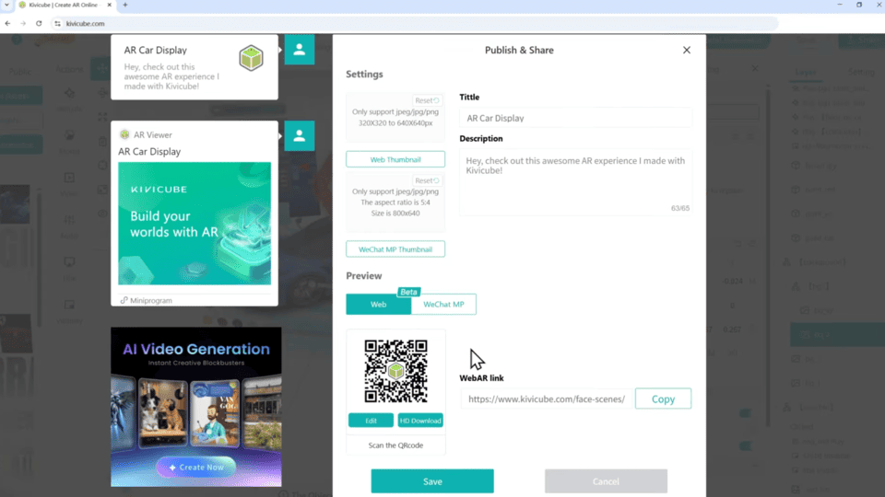Reset the WeChat MP thumbnail image
885x497 pixels.
click(x=427, y=180)
